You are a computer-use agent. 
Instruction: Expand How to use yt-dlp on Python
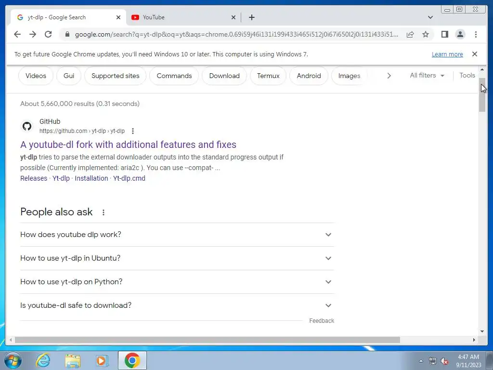[177, 282]
